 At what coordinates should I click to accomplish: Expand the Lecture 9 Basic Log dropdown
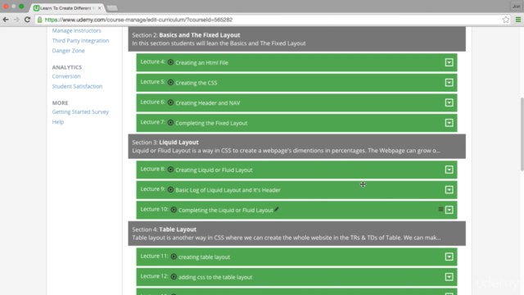pos(449,189)
